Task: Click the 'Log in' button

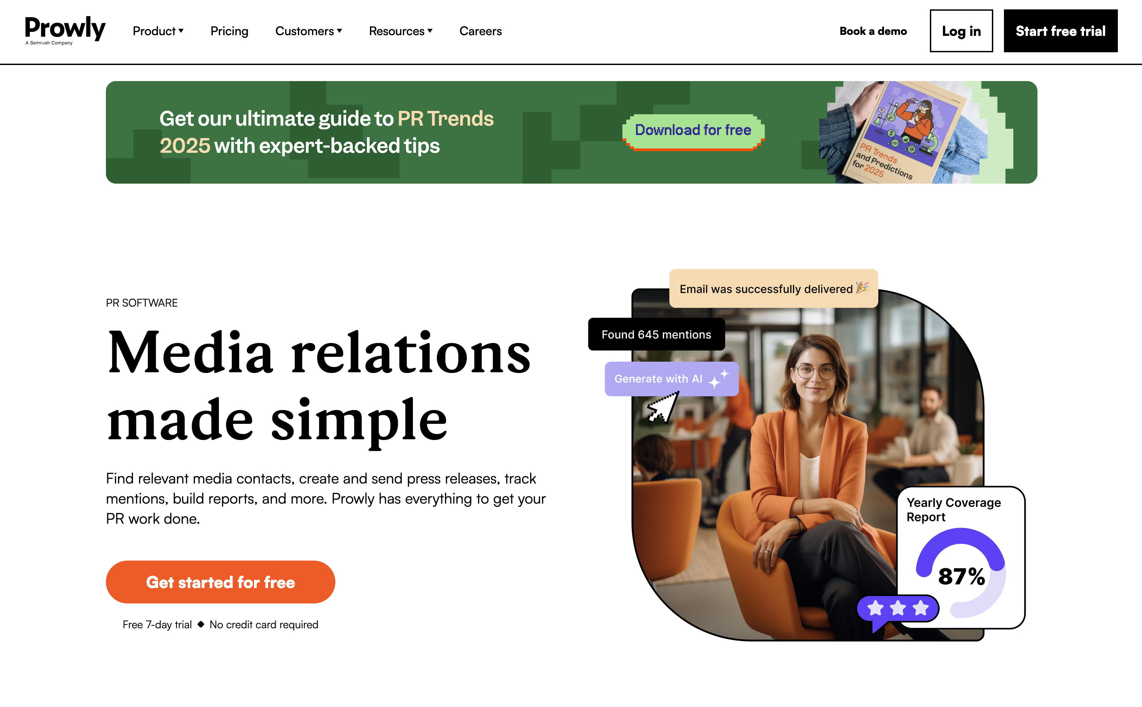Action: point(961,31)
